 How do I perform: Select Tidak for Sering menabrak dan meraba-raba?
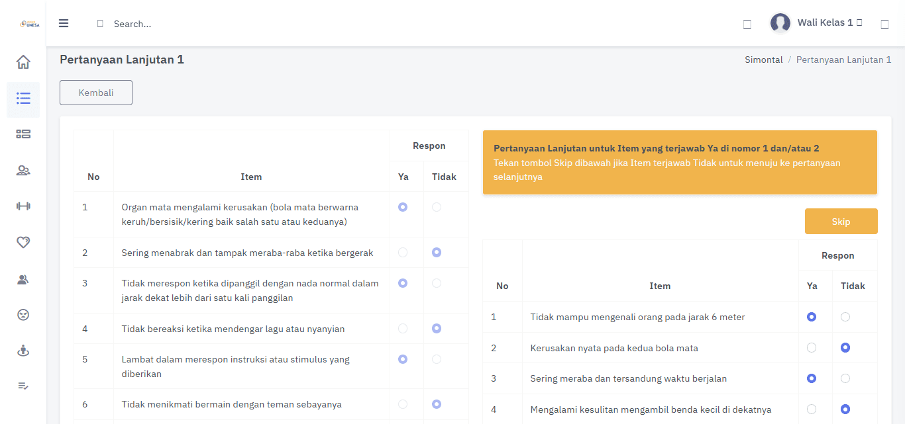(436, 253)
